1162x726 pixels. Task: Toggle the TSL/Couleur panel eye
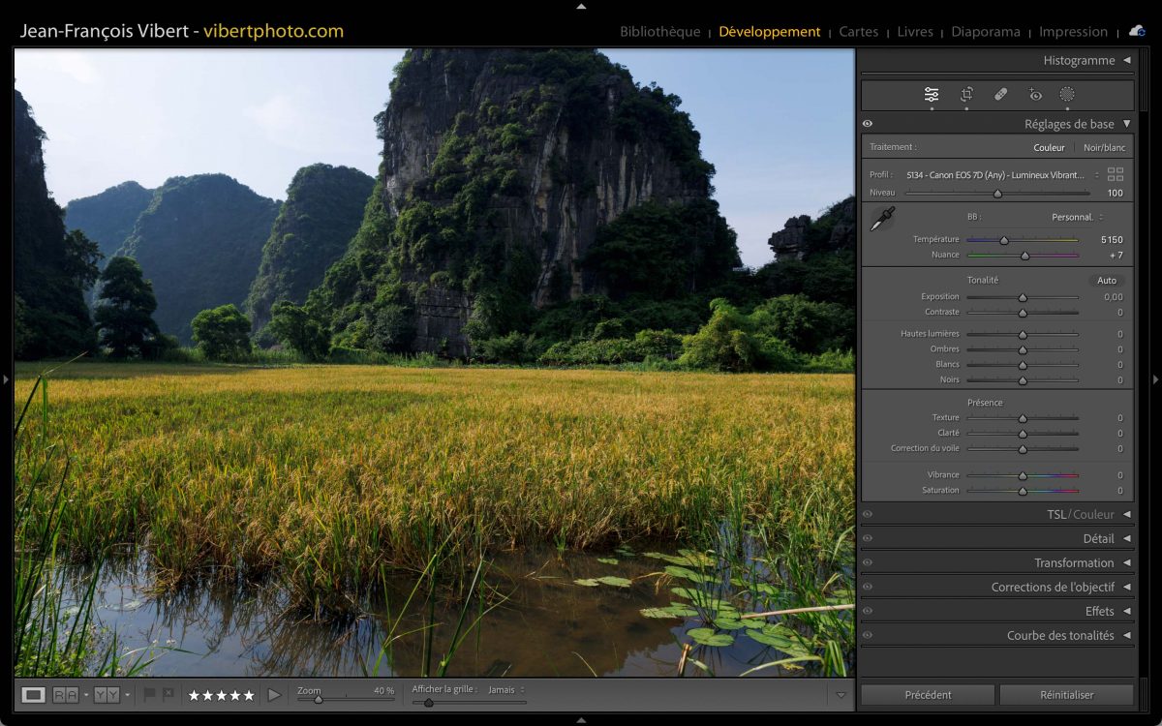(868, 514)
